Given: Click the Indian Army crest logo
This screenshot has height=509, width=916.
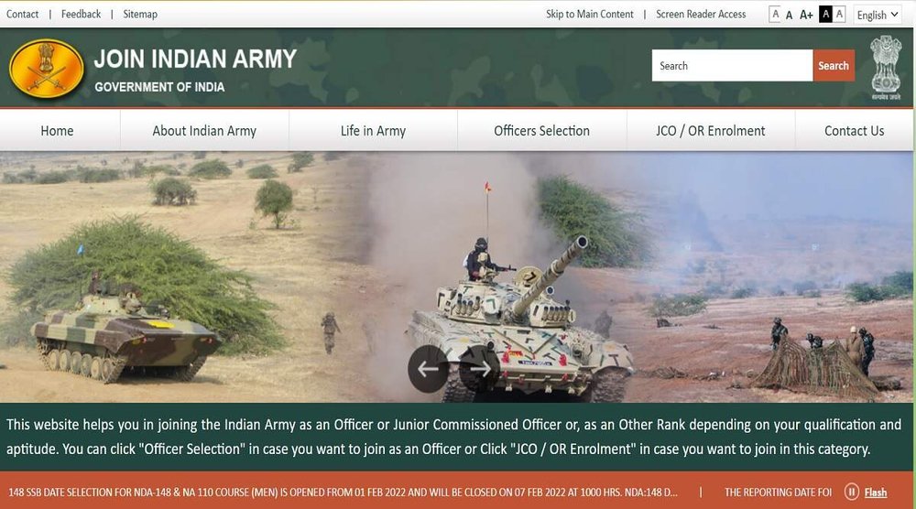Looking at the screenshot, I should point(46,69).
